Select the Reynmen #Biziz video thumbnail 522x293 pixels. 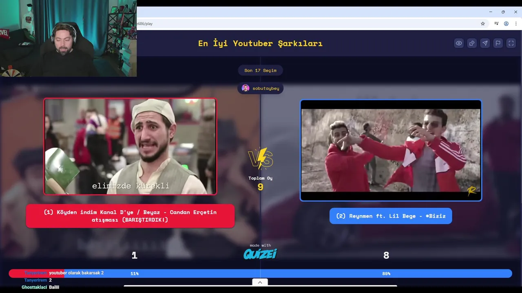[391, 151]
